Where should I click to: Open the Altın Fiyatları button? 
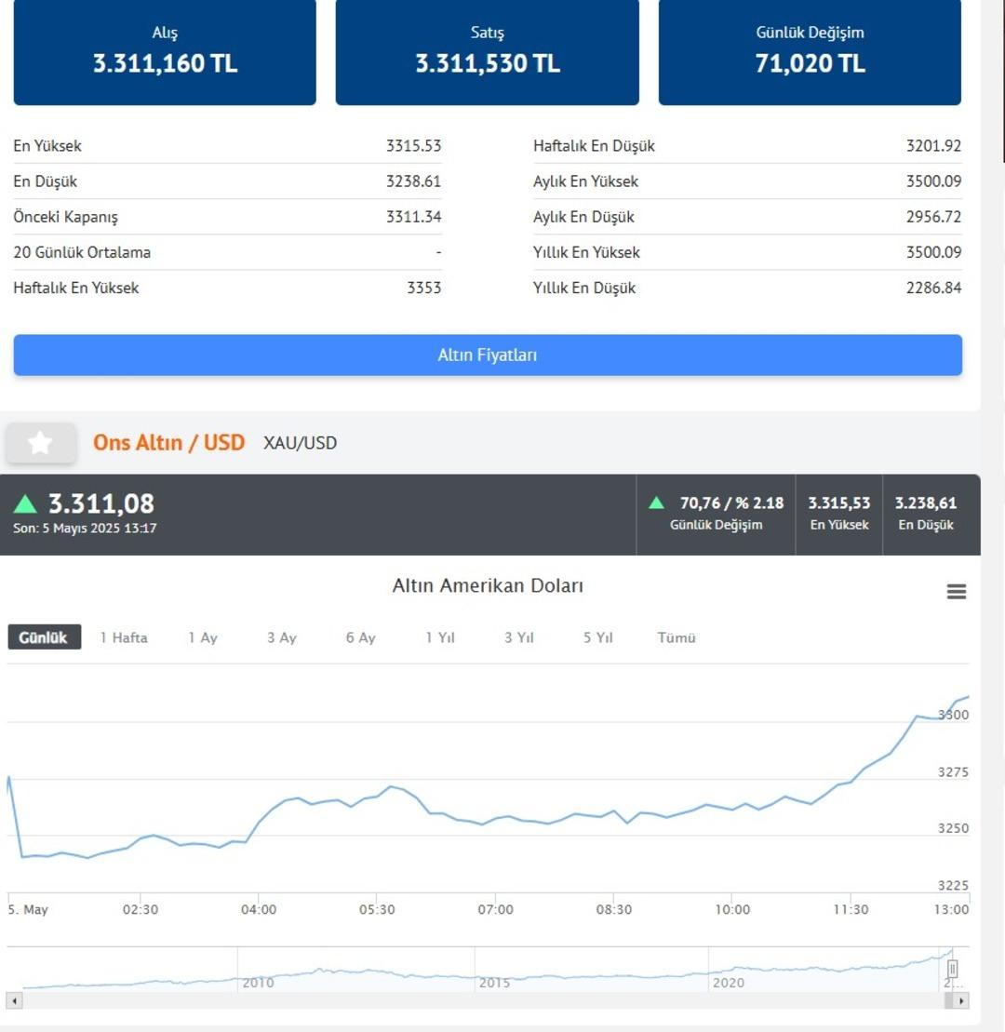coord(488,355)
